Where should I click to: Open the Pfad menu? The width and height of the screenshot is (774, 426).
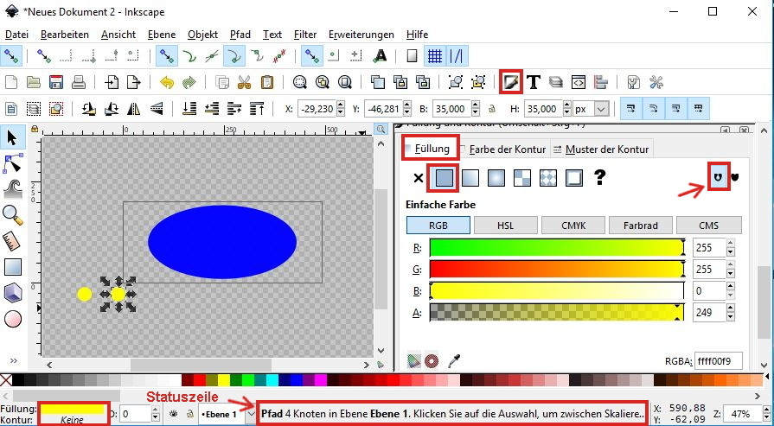click(x=240, y=35)
